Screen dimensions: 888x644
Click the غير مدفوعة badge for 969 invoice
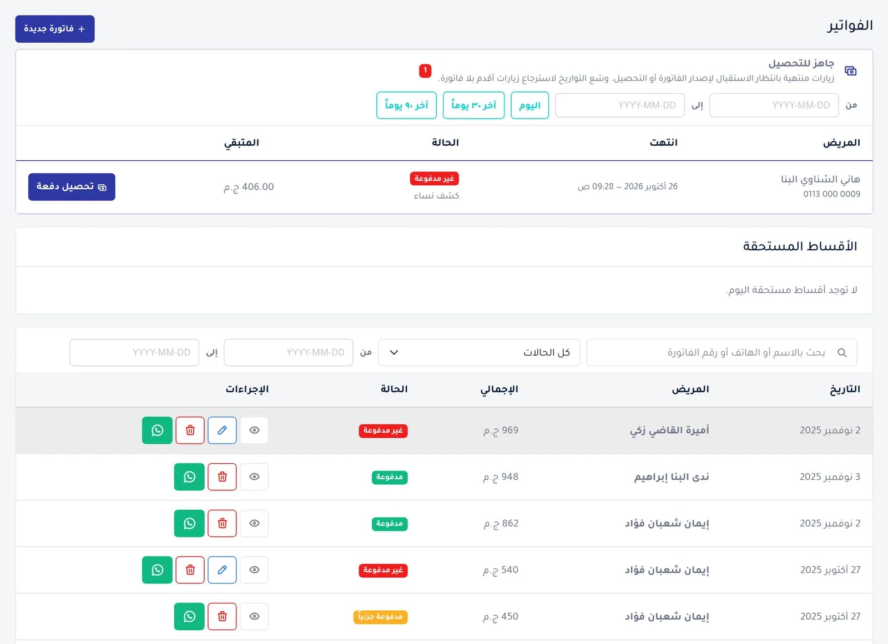[x=383, y=430]
